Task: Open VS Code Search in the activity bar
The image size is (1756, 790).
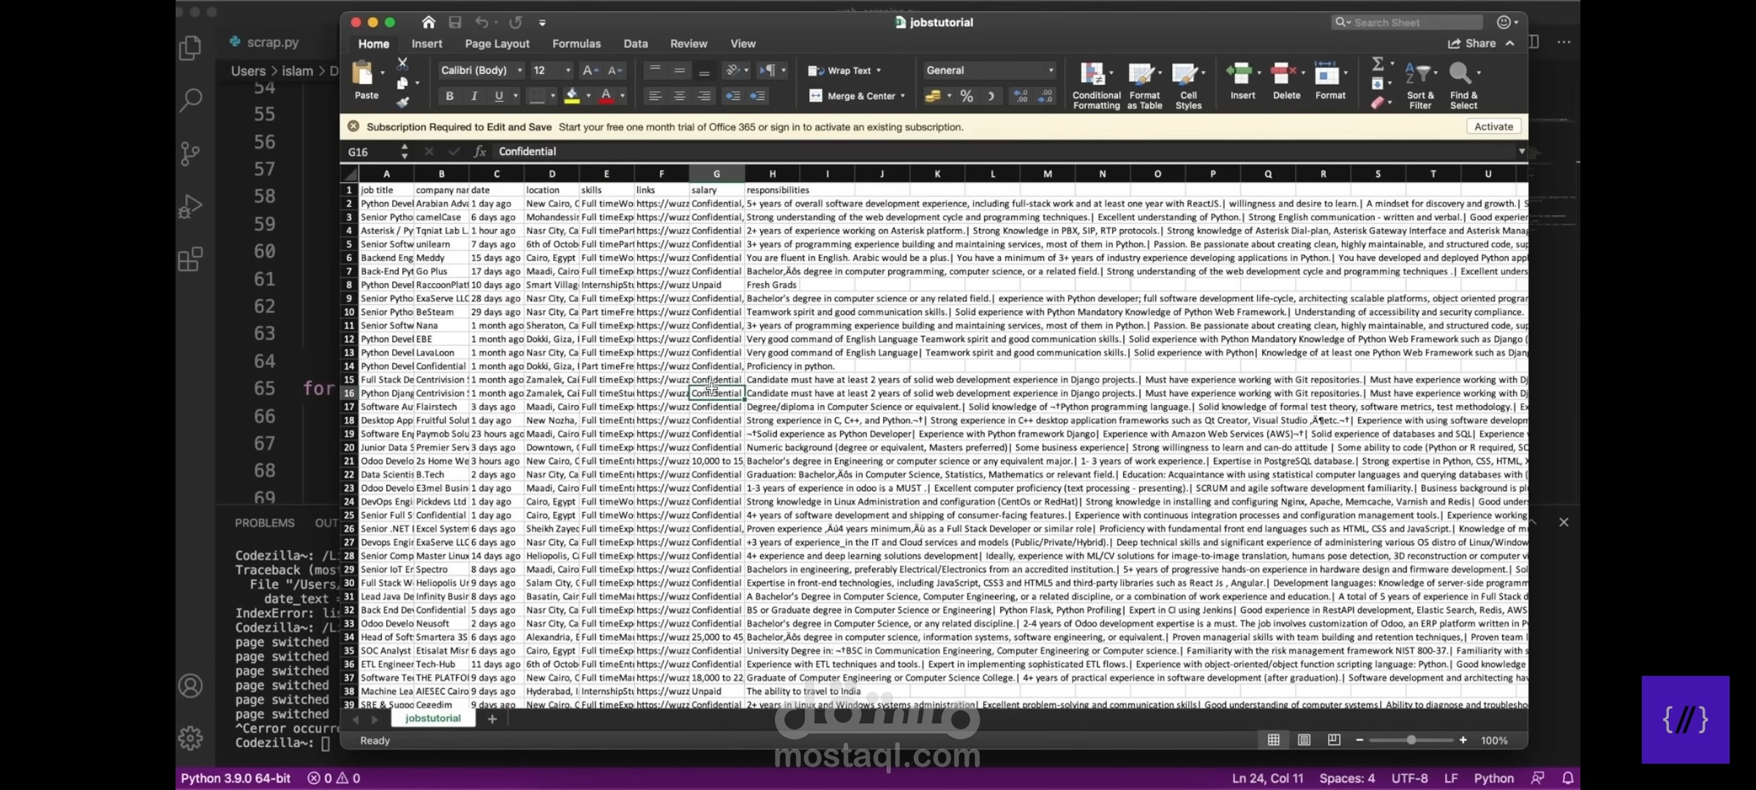Action: (190, 99)
